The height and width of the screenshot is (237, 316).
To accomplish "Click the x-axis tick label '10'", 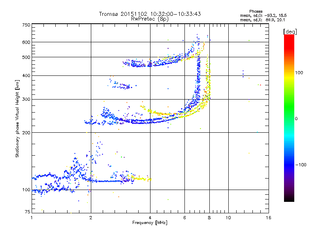I will point(228,218).
